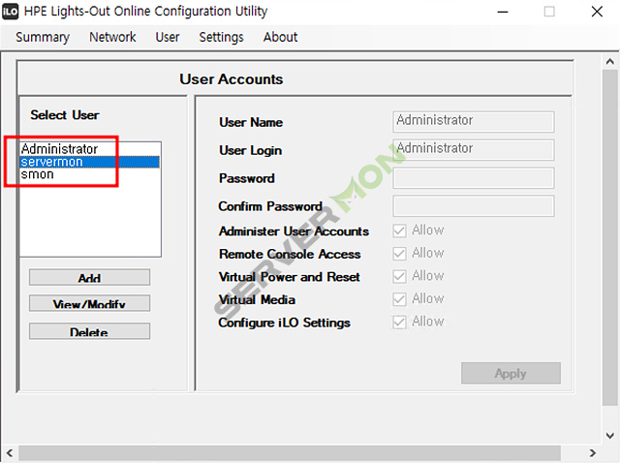
Task: Click the vertical scrollbar thumb
Action: (610, 237)
